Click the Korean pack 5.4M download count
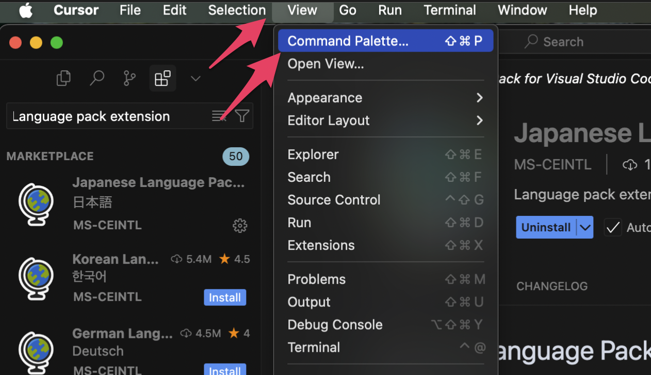The image size is (651, 375). [191, 259]
